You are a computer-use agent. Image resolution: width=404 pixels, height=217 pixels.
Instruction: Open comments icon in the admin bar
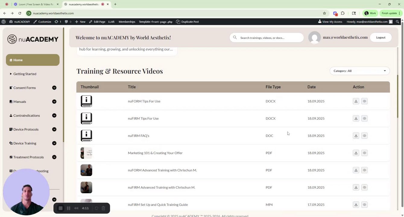(x=68, y=22)
